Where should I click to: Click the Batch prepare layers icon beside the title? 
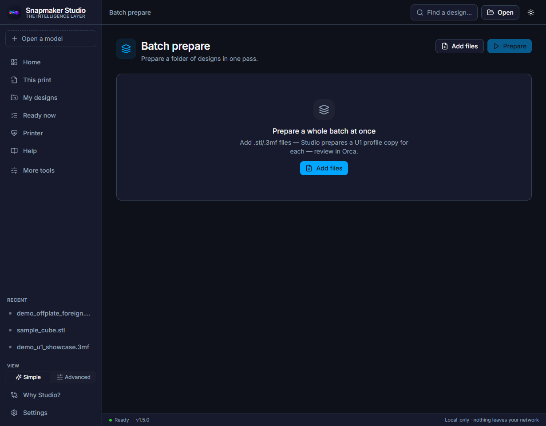click(126, 49)
